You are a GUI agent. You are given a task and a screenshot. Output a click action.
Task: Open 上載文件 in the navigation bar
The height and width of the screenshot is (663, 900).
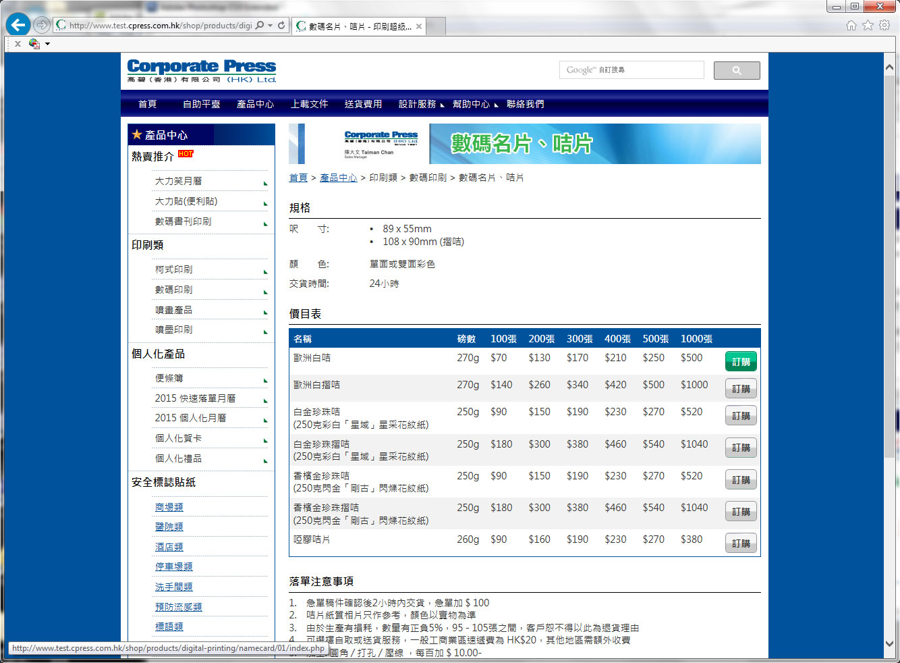point(309,104)
